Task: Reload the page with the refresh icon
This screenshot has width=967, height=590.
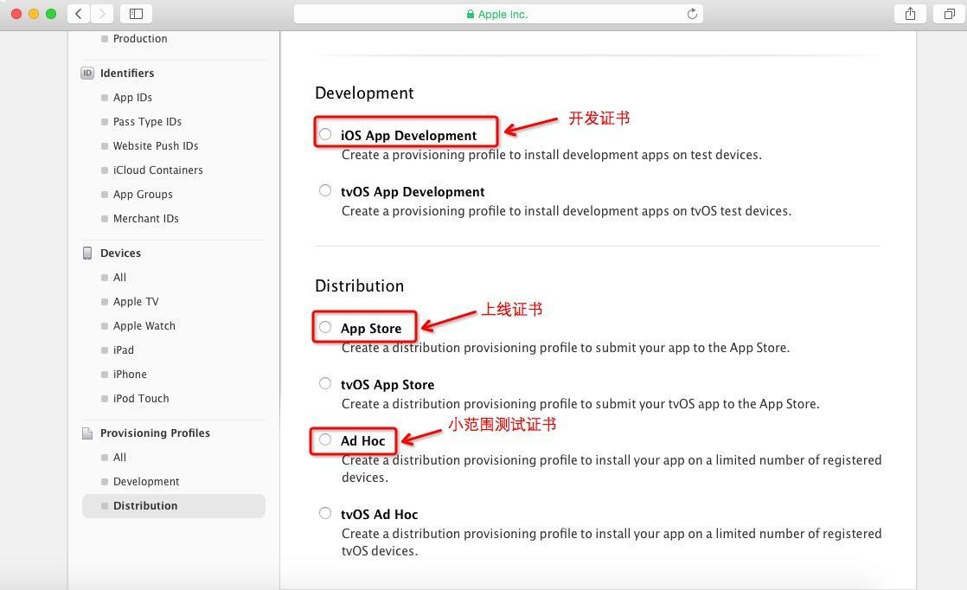Action: tap(692, 14)
